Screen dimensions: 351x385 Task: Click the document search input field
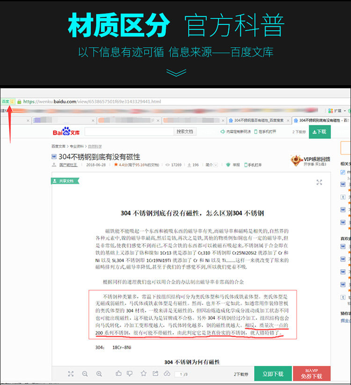129,132
